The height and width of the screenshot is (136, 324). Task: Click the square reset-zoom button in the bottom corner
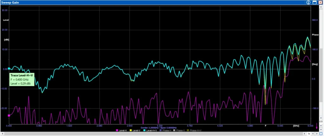[x=321, y=134]
